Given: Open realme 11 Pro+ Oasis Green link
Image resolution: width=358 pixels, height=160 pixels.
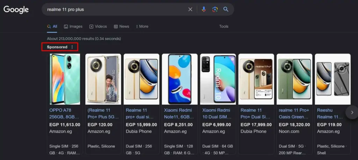Looking at the screenshot, I should click(294, 113).
